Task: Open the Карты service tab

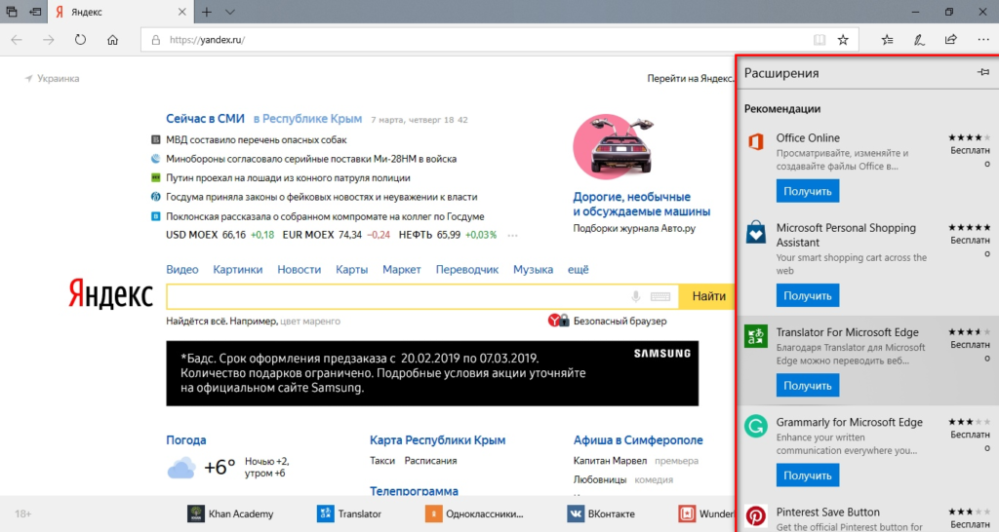Action: pyautogui.click(x=351, y=269)
